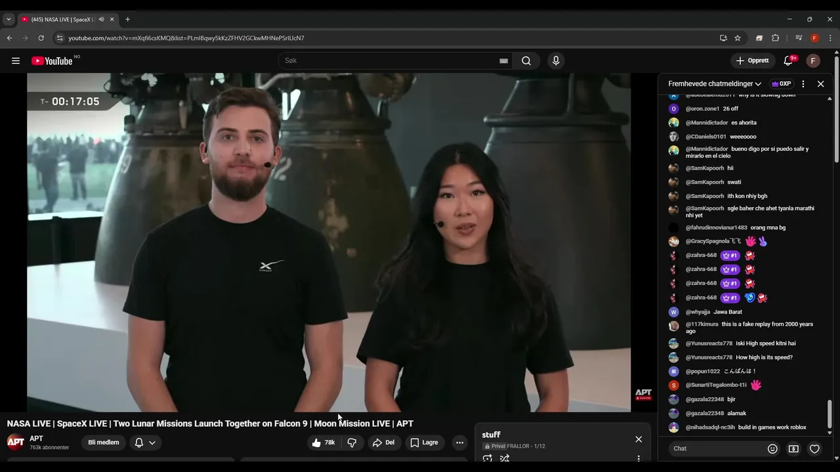Start voice search with the microphone
Image resolution: width=840 pixels, height=472 pixels.
(x=556, y=61)
